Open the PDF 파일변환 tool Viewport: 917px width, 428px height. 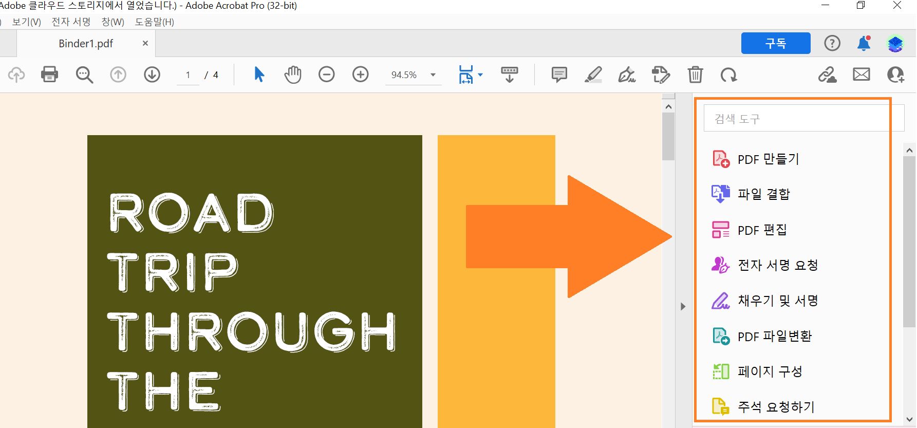click(x=761, y=336)
